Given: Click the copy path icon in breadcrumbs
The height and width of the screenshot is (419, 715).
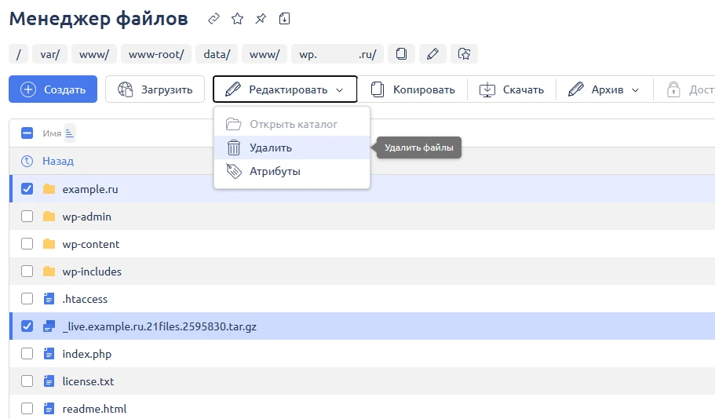Looking at the screenshot, I should pos(401,54).
